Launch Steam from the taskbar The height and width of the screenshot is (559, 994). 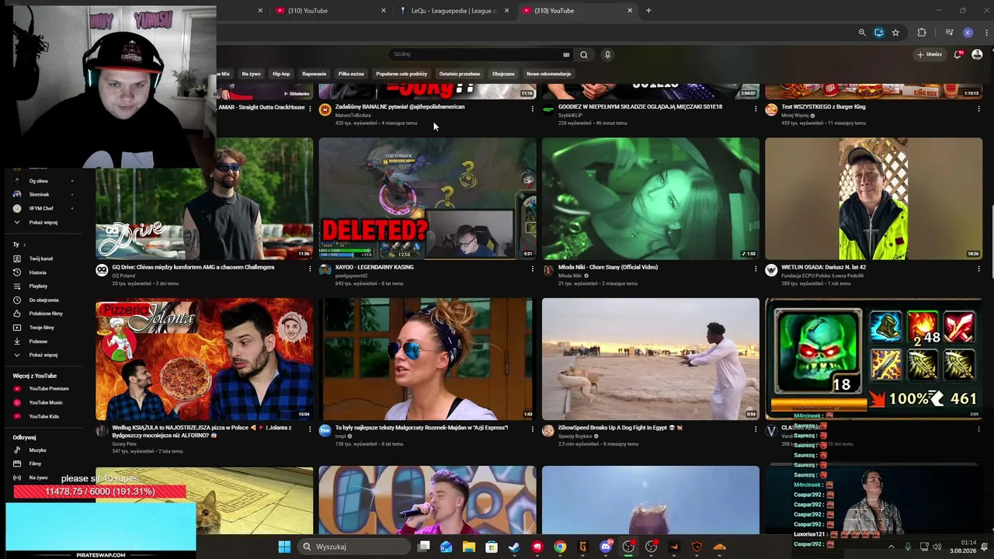[514, 547]
